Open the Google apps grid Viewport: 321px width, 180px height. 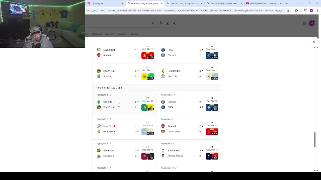click(x=304, y=23)
